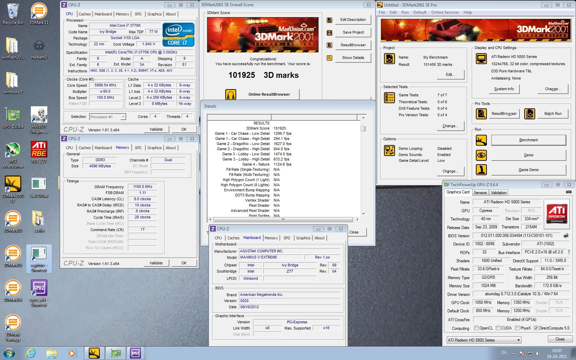
Task: Click the scroll-down arrow in Details list
Action: pos(363,214)
